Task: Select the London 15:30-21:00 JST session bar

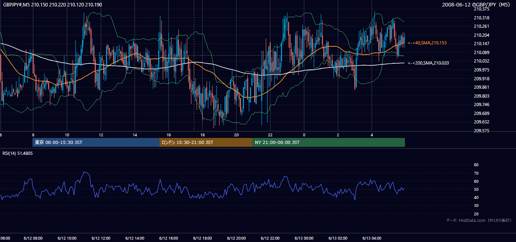Action: [x=206, y=142]
